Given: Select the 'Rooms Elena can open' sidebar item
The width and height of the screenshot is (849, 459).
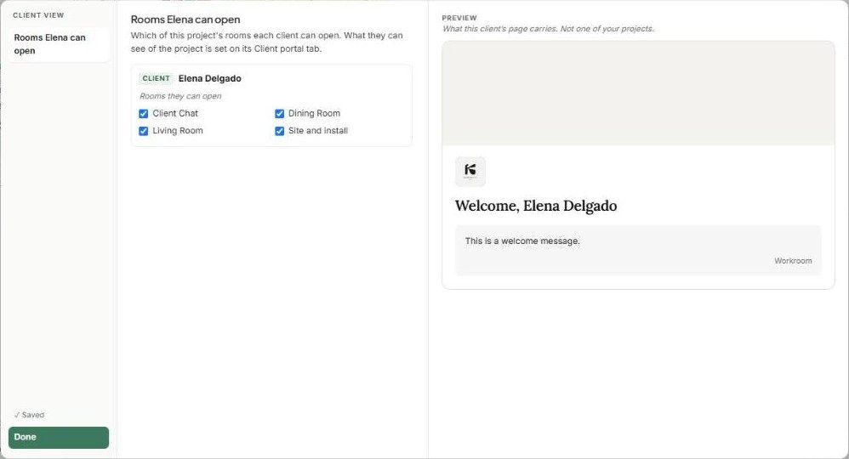Looking at the screenshot, I should pos(59,44).
